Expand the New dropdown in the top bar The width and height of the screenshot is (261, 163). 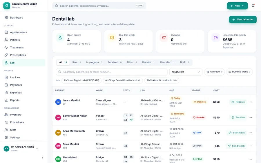[237, 6]
